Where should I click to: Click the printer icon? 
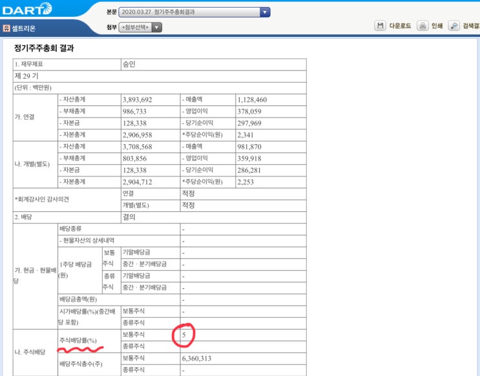pyautogui.click(x=423, y=26)
